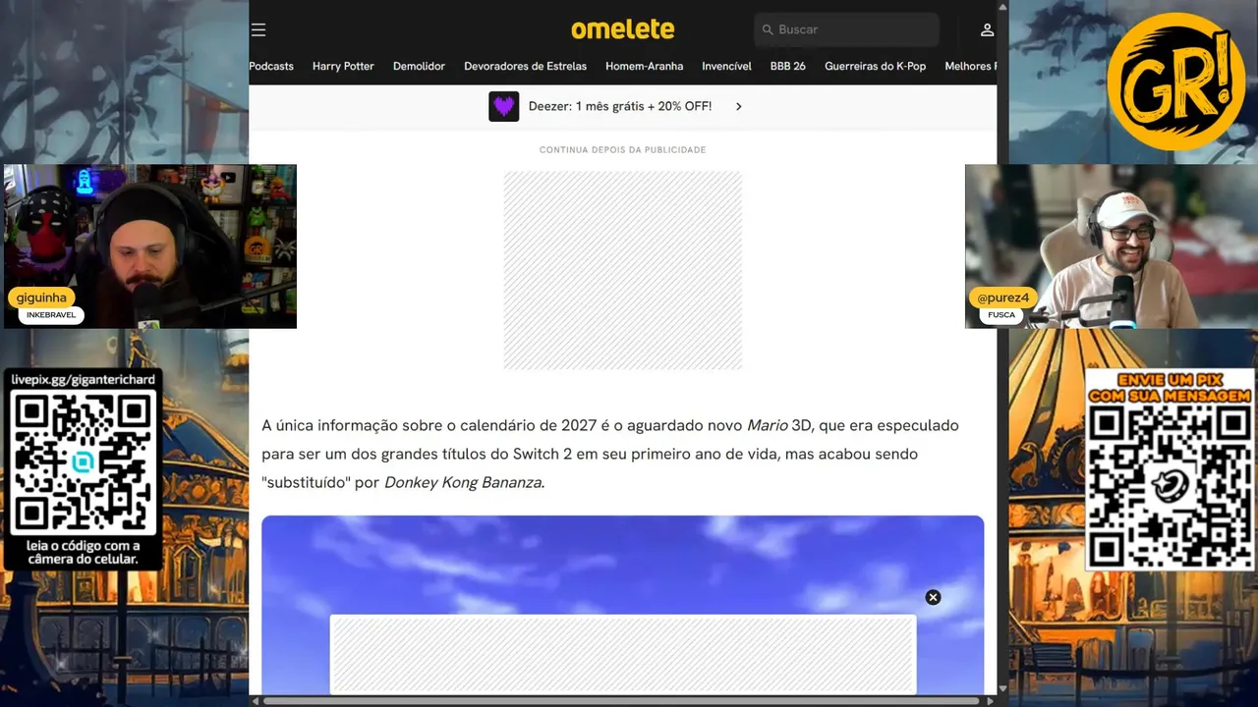The image size is (1258, 707).
Task: Open the Podcasts nav item
Action: 271,66
